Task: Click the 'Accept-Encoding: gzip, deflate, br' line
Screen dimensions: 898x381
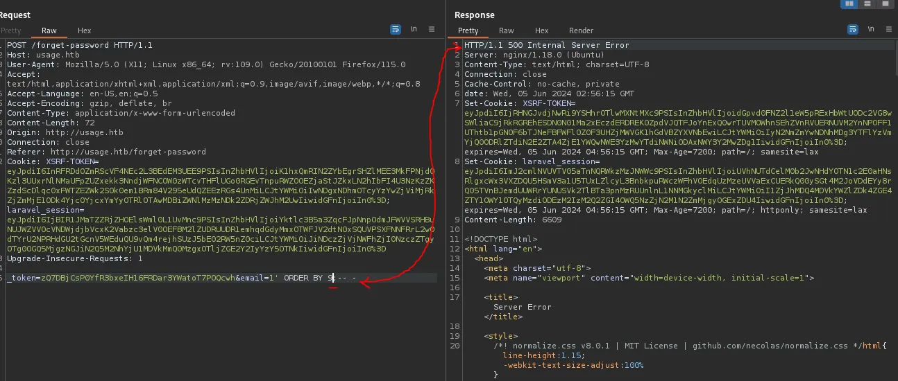Action: (89, 103)
